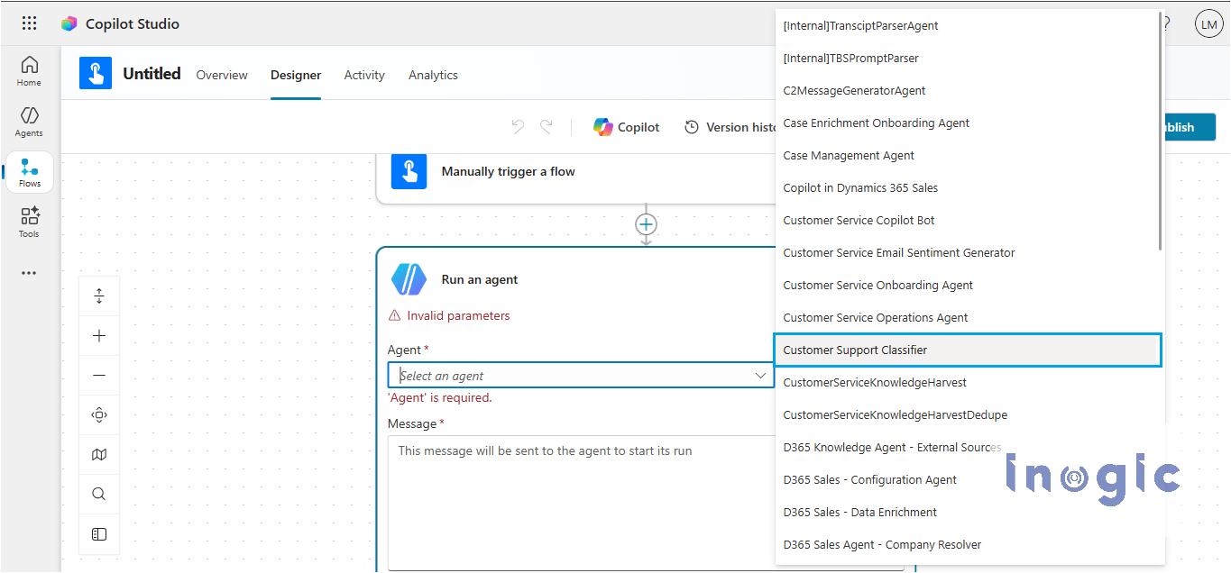The image size is (1231, 573).
Task: Choose Customer Service Email Sentiment Generator
Action: [x=967, y=252]
